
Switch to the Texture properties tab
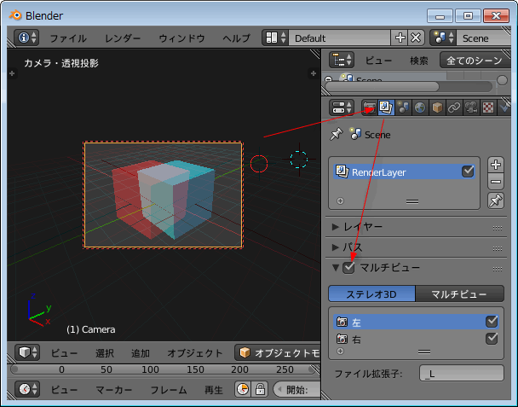point(488,108)
